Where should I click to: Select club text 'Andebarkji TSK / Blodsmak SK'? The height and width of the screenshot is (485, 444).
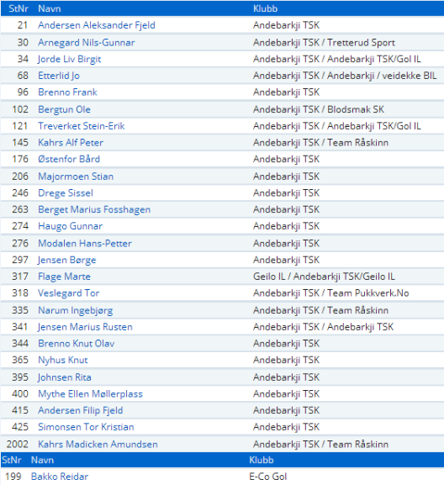tap(319, 109)
